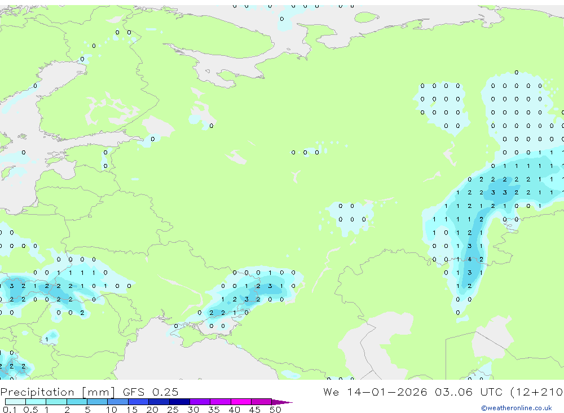The height and width of the screenshot is (413, 564).
Task: Click the 0.5–1 mm legend color swatch
Action: [36, 402]
